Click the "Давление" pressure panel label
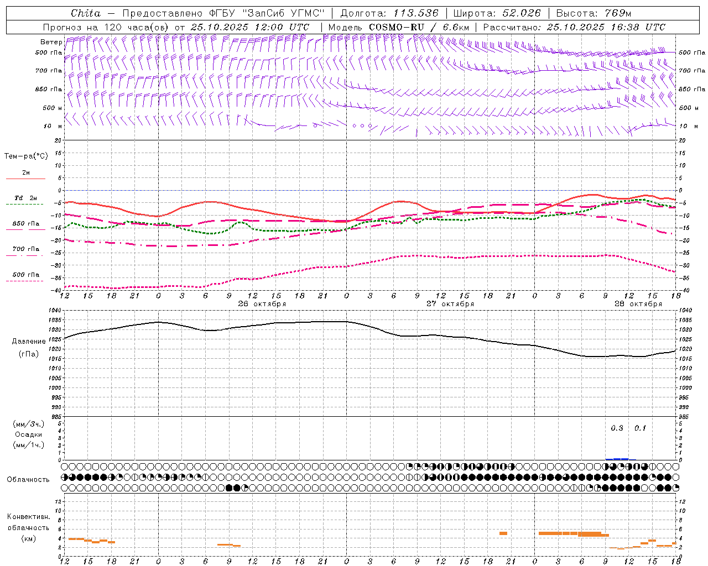The image size is (708, 566). pos(29,342)
